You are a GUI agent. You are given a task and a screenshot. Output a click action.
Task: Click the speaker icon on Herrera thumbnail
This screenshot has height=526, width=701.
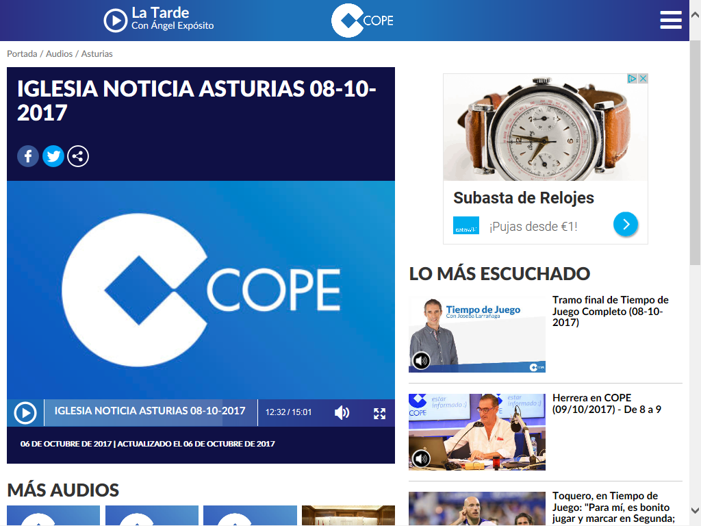click(x=421, y=458)
